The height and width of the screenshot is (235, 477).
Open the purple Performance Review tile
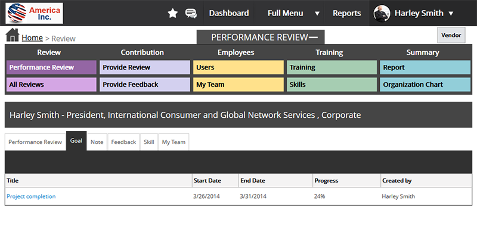[51, 67]
